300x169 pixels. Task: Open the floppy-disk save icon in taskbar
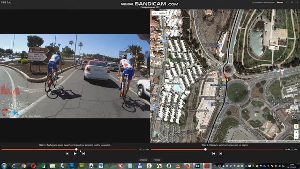(x=140, y=166)
